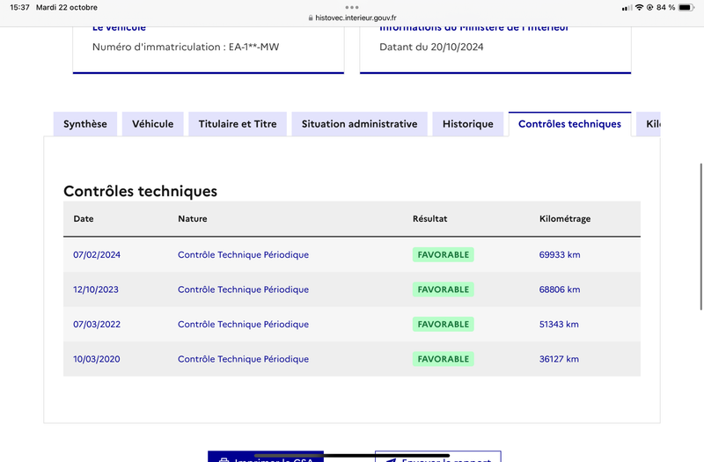The width and height of the screenshot is (704, 462).
Task: Click Contrôle Technique Périodique in 07/02/2024 row
Action: coord(244,254)
